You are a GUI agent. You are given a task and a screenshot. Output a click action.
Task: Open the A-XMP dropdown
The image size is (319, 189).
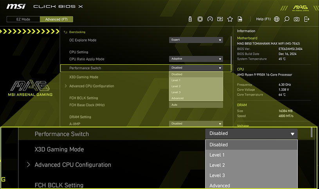(x=196, y=124)
